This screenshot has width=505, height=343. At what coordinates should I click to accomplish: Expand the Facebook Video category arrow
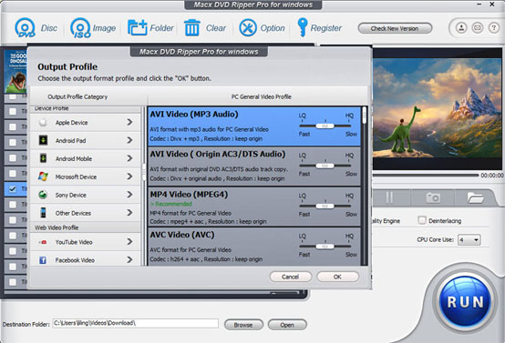tap(129, 259)
